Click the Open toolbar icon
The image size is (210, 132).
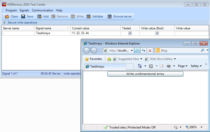pyautogui.click(x=7, y=16)
